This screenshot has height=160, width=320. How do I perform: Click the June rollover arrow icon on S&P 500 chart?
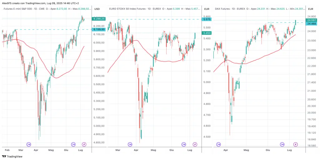[73, 144]
